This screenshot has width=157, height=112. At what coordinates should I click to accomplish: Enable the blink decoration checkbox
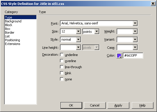tap(62, 73)
